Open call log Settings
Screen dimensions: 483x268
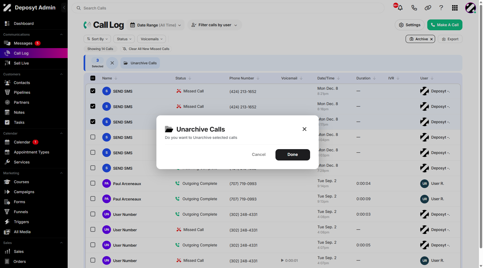(410, 25)
